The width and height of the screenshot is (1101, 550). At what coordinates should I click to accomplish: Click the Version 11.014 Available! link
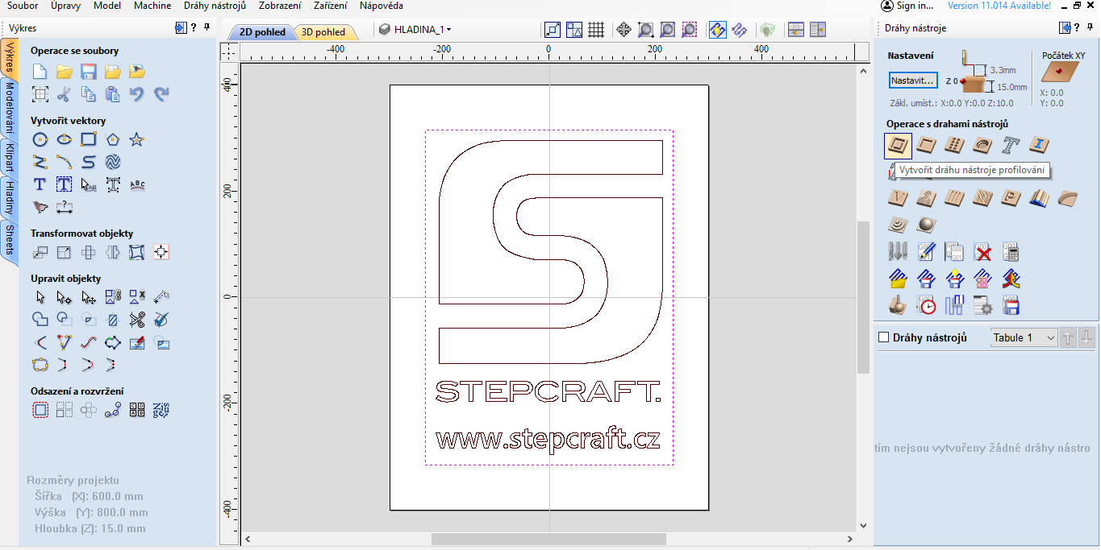[x=999, y=6]
